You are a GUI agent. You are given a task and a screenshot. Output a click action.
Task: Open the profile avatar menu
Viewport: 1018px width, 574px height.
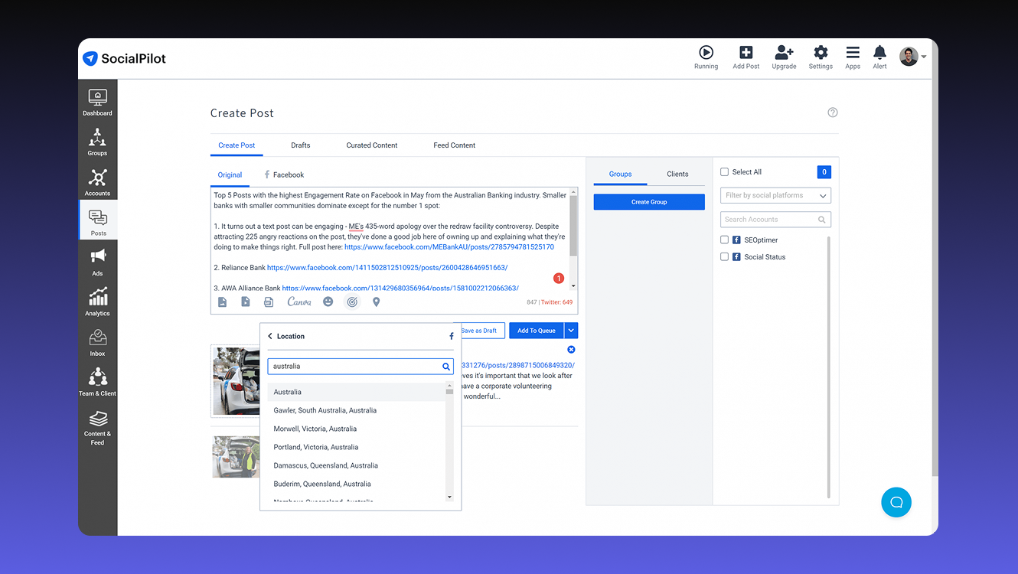pyautogui.click(x=912, y=57)
